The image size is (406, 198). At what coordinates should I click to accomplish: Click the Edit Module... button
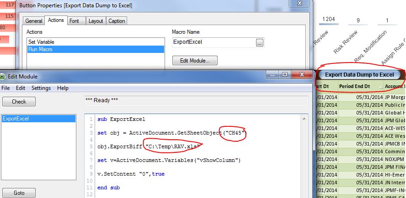click(x=195, y=61)
